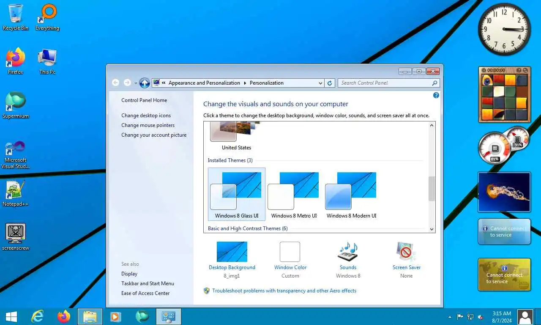Viewport: 541px width, 325px height.
Task: Select the Windows 8 Glass UI theme
Action: click(x=237, y=194)
